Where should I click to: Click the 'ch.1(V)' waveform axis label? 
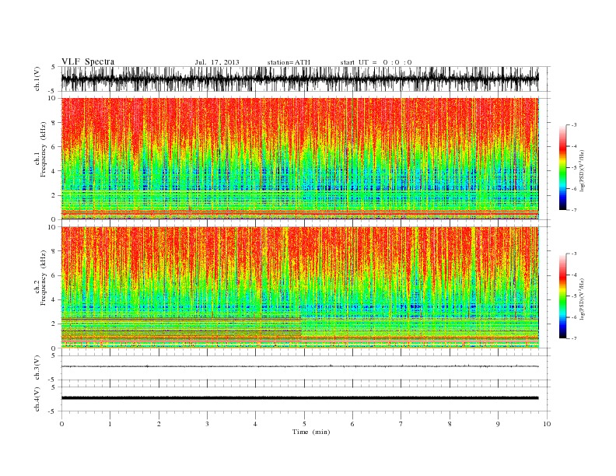(37, 79)
